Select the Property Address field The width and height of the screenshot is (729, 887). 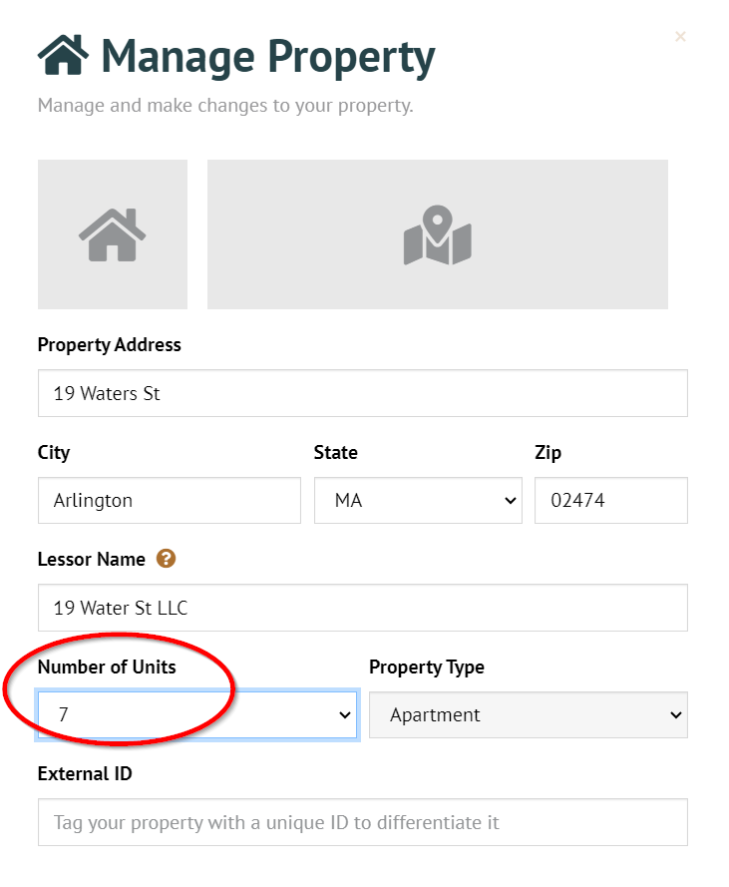coord(362,392)
